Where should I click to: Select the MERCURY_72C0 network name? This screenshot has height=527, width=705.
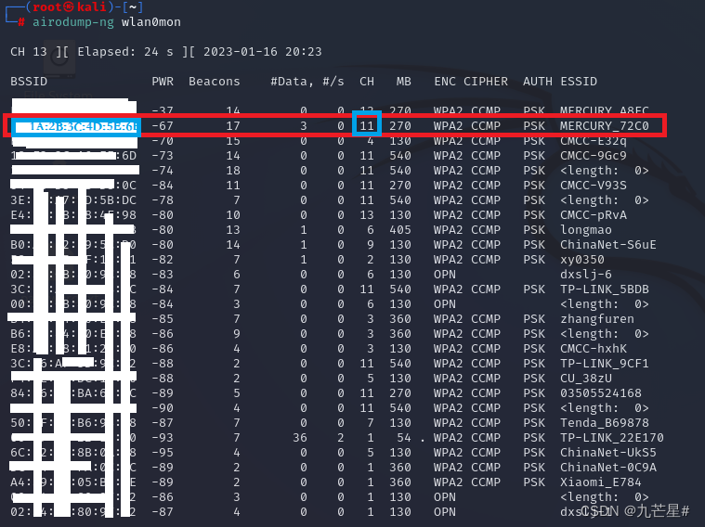605,126
